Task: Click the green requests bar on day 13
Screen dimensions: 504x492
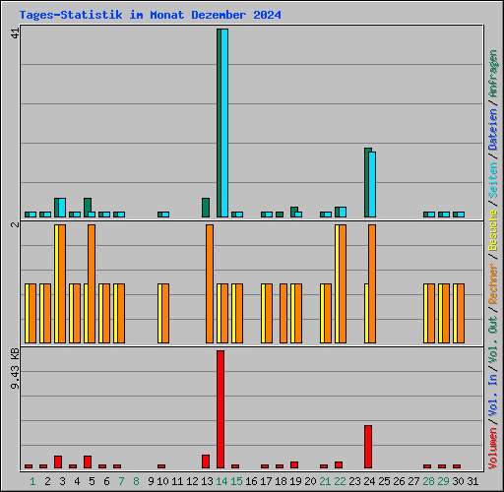Action: (x=206, y=208)
